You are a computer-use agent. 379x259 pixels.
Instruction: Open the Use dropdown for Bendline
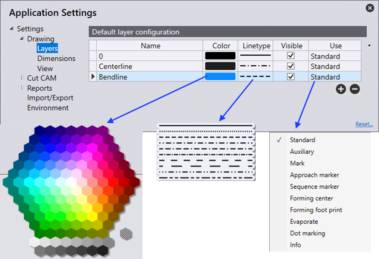tap(334, 77)
